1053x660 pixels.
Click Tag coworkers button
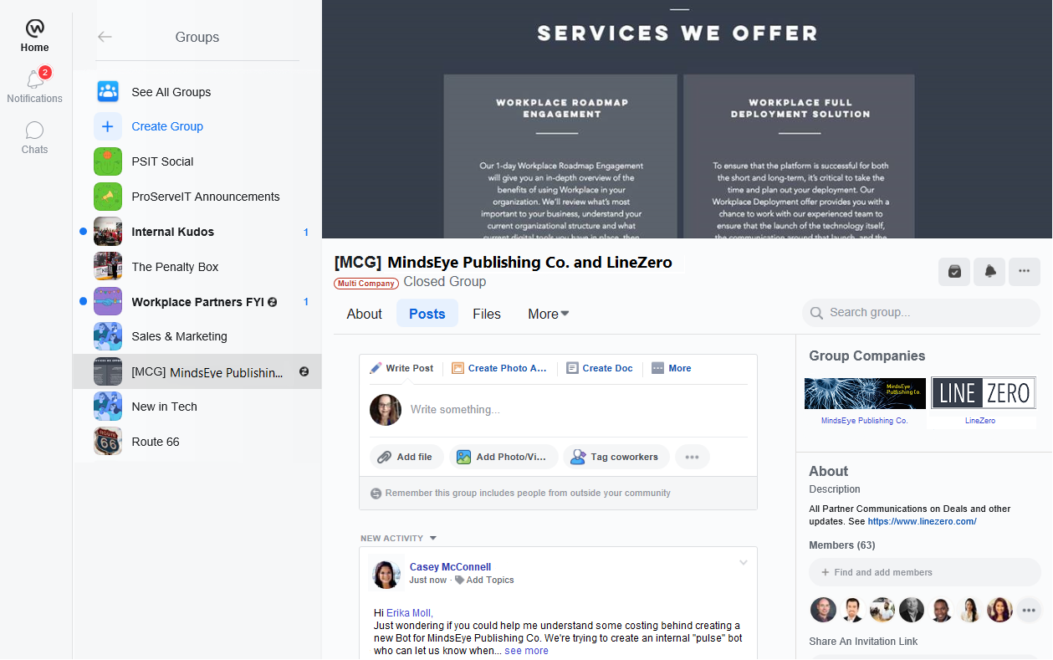click(616, 457)
